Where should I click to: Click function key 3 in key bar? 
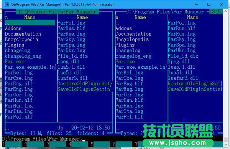click(x=56, y=144)
